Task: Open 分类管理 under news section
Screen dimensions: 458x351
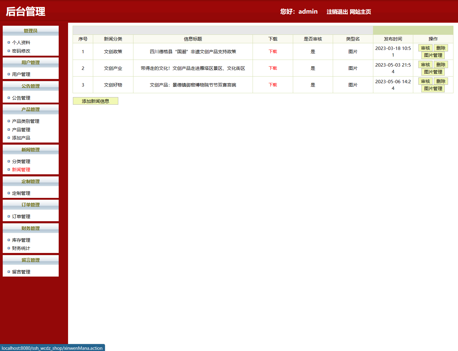Action: pyautogui.click(x=21, y=162)
